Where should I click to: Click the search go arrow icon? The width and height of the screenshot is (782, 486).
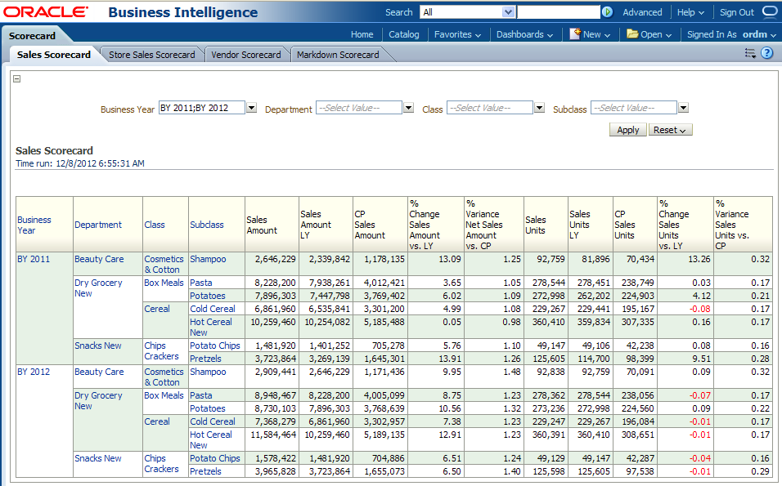click(x=607, y=12)
